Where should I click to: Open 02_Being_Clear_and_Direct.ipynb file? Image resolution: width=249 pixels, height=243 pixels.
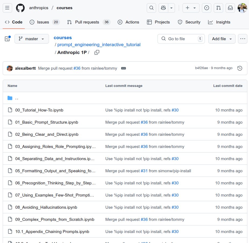click(47, 134)
